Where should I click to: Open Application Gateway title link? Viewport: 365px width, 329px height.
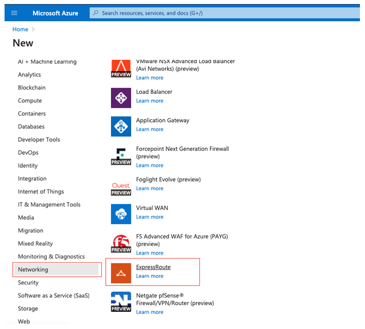click(163, 120)
